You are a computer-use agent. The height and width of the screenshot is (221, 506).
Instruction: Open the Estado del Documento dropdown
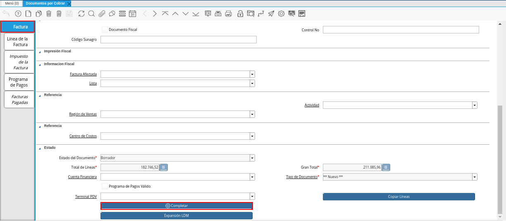pyautogui.click(x=252, y=158)
